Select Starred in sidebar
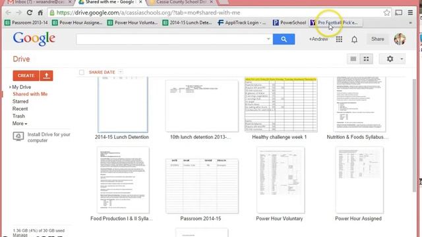422x237 pixels. [20, 101]
